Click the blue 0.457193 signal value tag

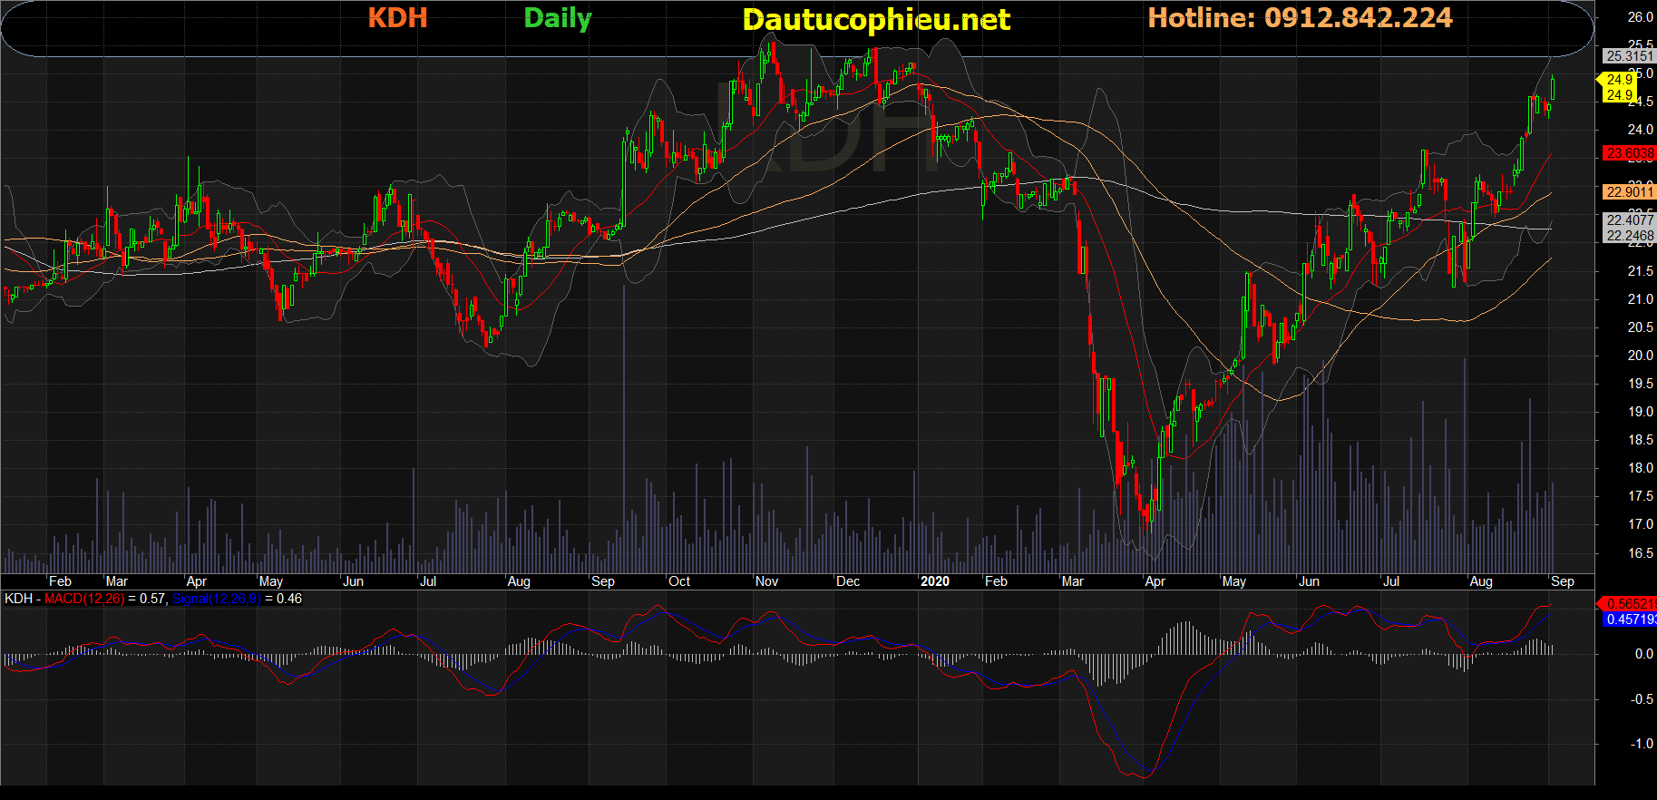[1629, 620]
